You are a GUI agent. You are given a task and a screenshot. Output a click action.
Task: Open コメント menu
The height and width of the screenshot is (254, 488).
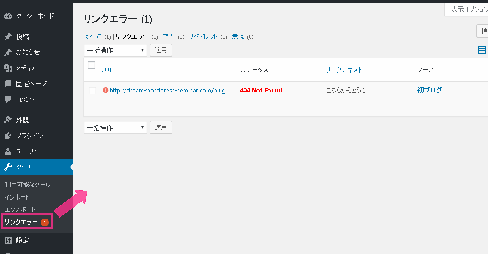25,99
